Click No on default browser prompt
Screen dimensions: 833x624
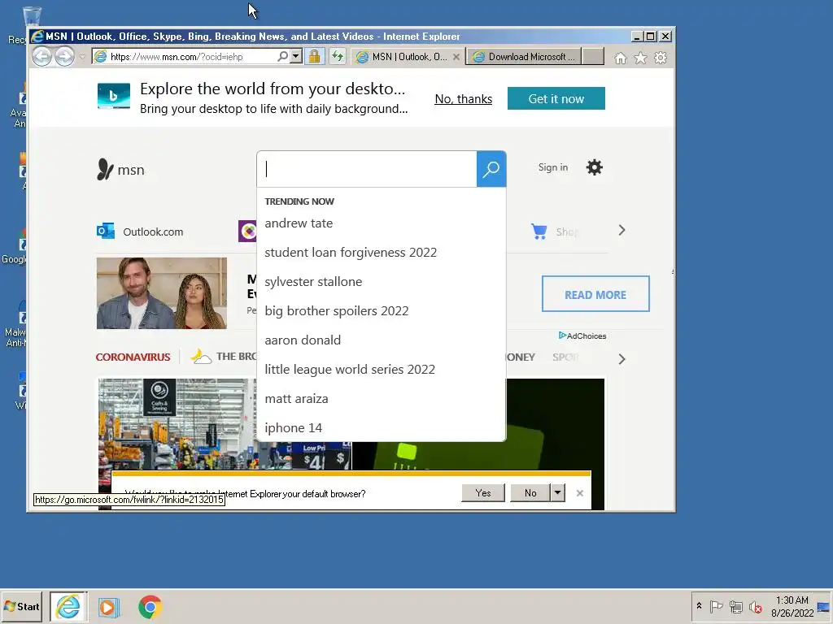[x=530, y=493]
